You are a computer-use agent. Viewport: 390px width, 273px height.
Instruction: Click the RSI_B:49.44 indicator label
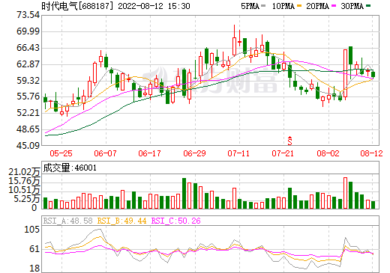121,221
